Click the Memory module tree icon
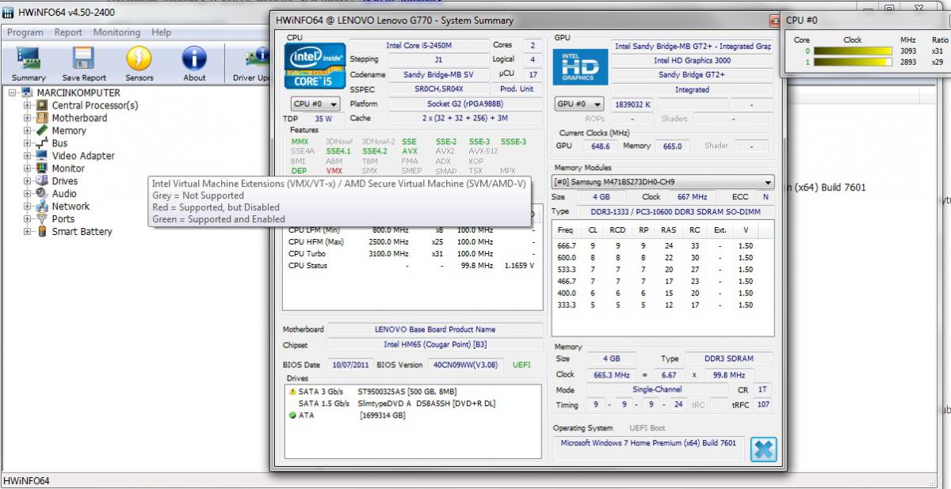Image resolution: width=951 pixels, height=489 pixels. click(x=43, y=131)
